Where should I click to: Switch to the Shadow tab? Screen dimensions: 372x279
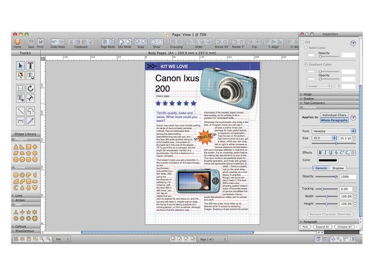pyautogui.click(x=338, y=168)
